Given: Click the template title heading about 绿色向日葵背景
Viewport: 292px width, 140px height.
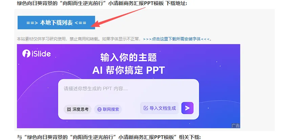Looking at the screenshot, I should point(102,3).
